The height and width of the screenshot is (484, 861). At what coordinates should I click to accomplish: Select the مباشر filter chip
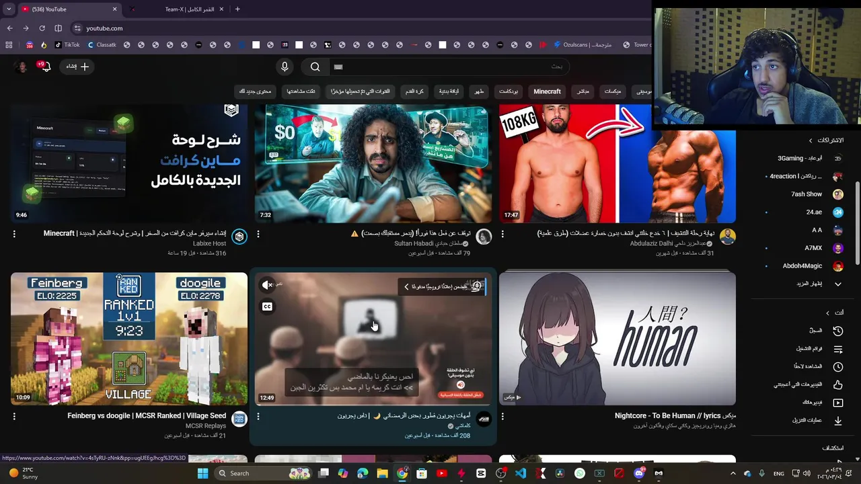[583, 91]
